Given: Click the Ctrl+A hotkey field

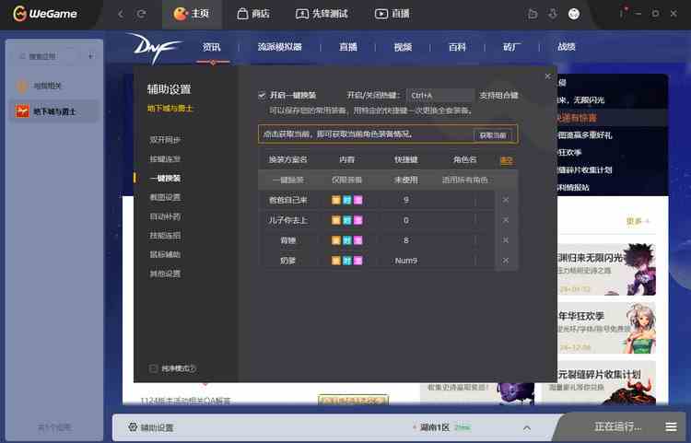Looking at the screenshot, I should point(439,95).
